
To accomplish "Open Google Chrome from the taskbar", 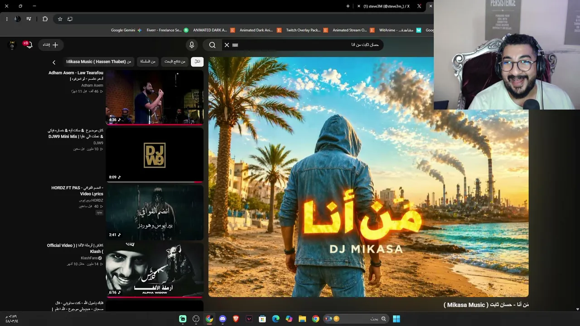I will coord(315,319).
